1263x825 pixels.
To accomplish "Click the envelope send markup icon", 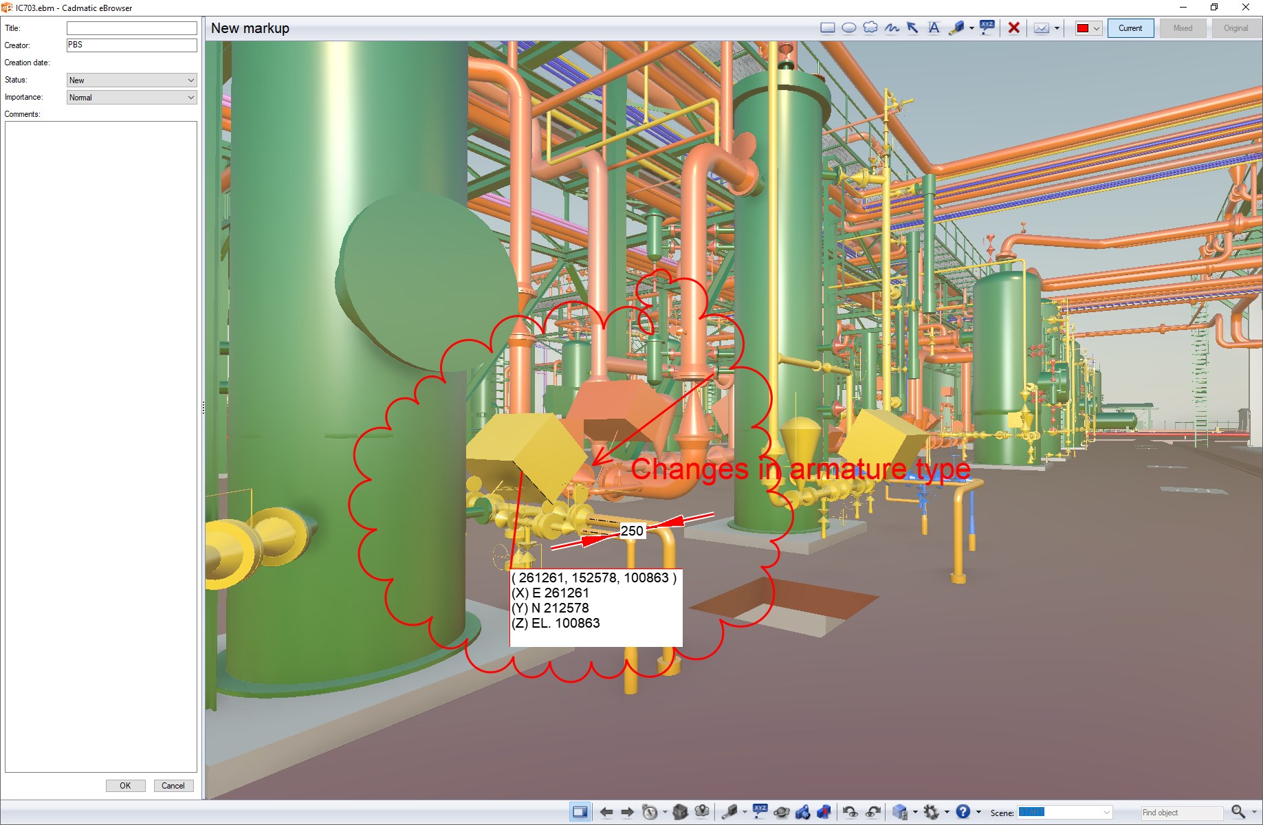I will (1042, 28).
